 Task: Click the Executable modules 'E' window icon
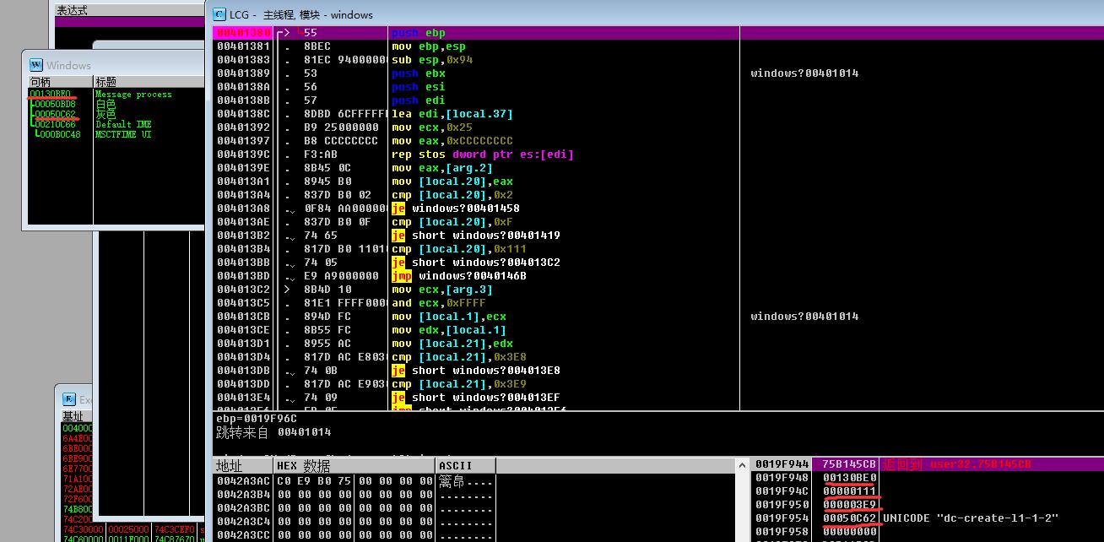point(68,399)
